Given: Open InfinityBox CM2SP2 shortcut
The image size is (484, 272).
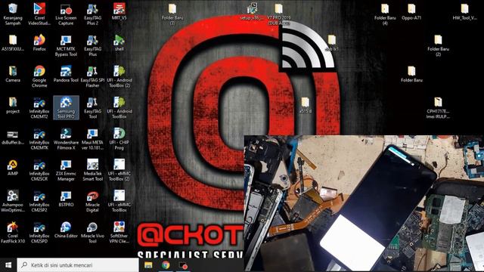Looking at the screenshot, I should (39, 201).
